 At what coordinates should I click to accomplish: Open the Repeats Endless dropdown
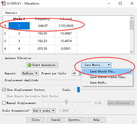30,73
